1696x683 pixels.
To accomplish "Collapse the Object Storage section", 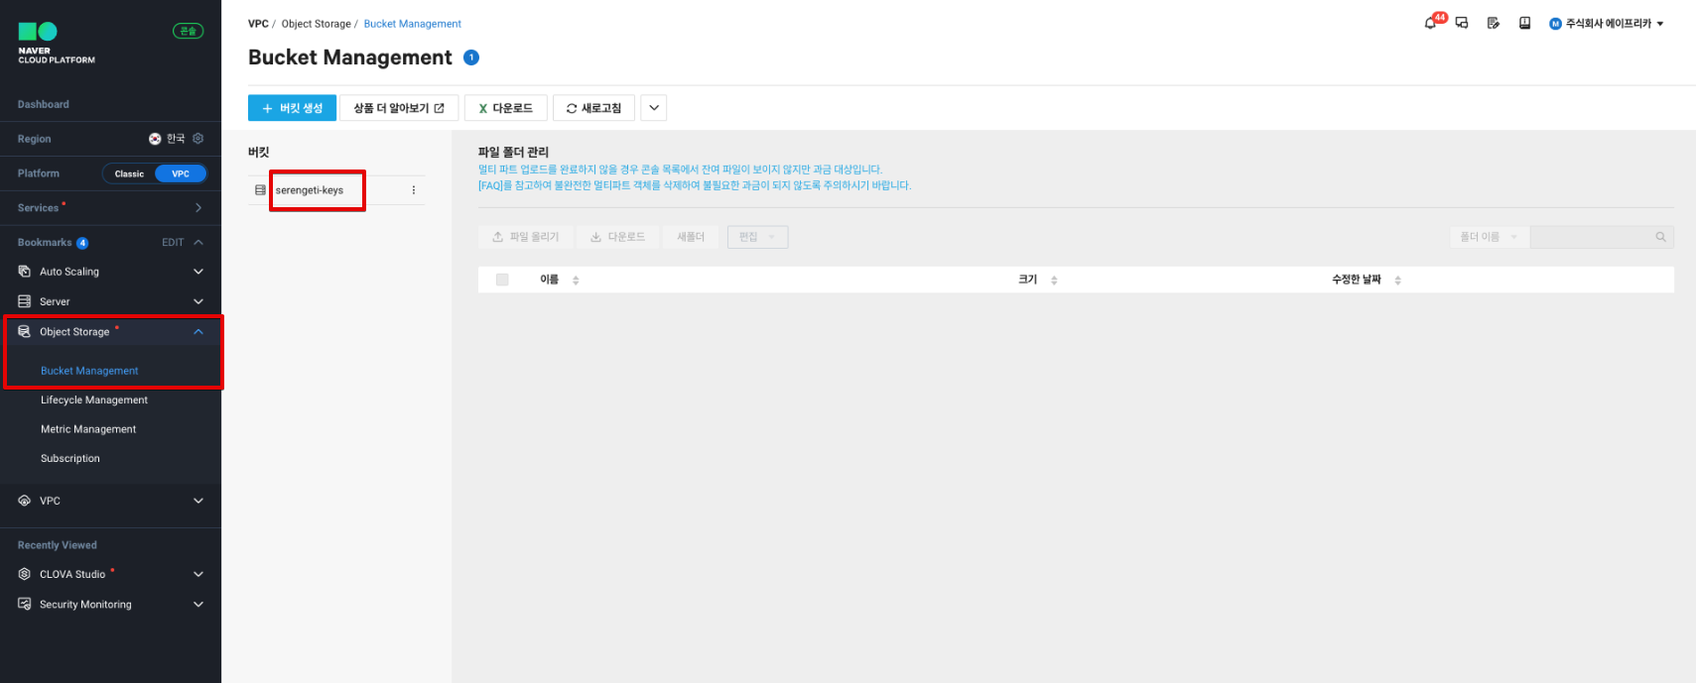I will (198, 332).
